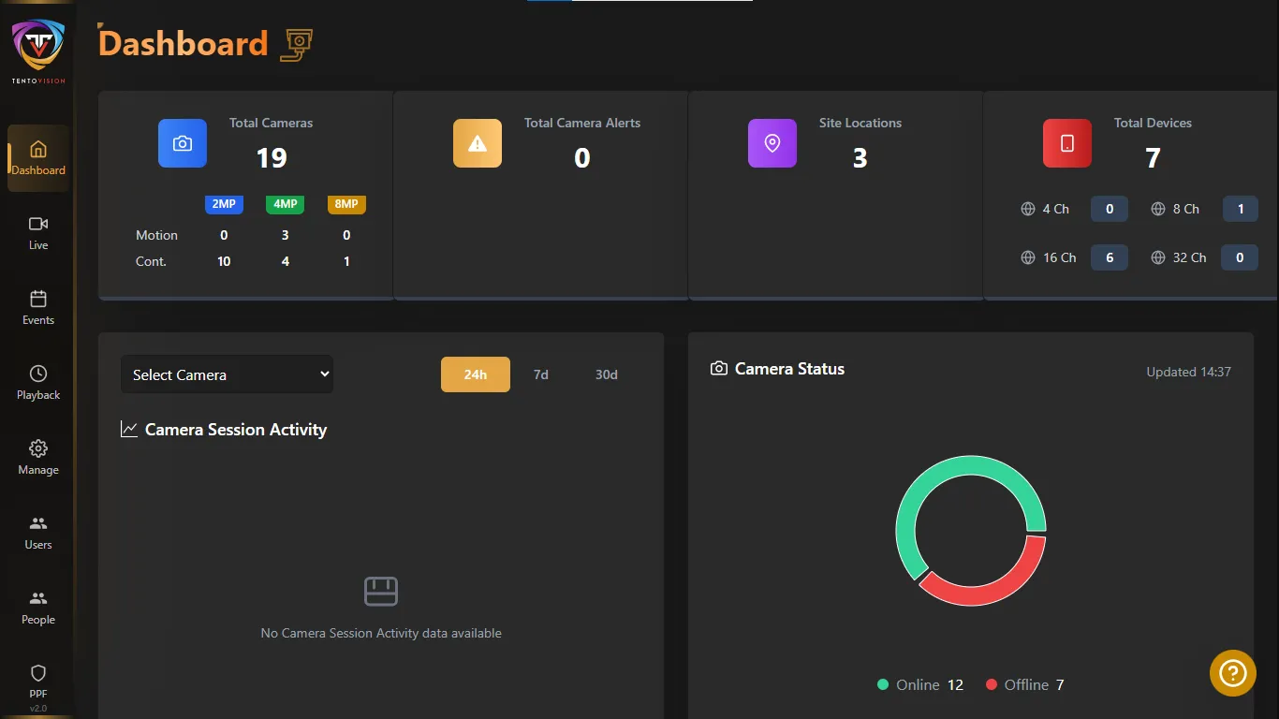Click the 16 Ch device count badge

click(x=1110, y=257)
